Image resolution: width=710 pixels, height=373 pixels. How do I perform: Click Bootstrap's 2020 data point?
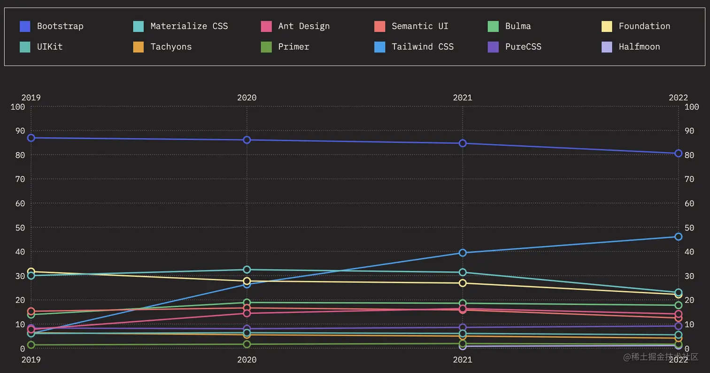tap(247, 140)
